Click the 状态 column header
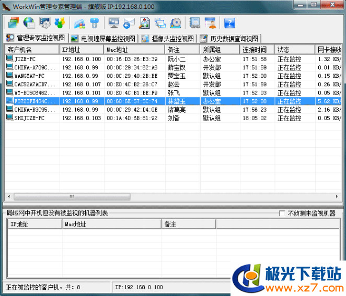This screenshot has height=296, width=346. point(295,50)
